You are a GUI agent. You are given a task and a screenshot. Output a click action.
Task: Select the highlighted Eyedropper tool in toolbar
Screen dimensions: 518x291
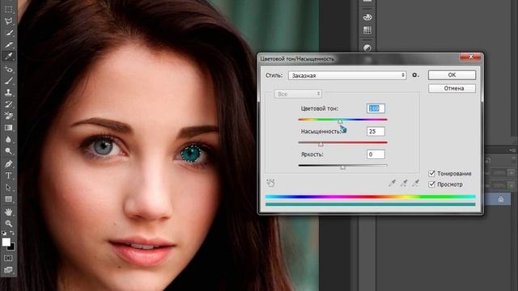(x=9, y=56)
